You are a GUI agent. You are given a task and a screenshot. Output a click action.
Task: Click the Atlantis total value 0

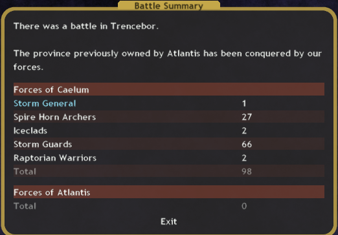(244, 206)
